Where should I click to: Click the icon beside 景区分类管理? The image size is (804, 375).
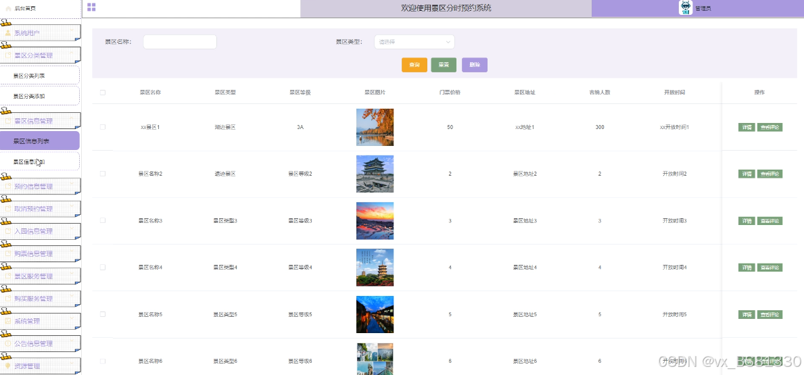click(x=8, y=55)
